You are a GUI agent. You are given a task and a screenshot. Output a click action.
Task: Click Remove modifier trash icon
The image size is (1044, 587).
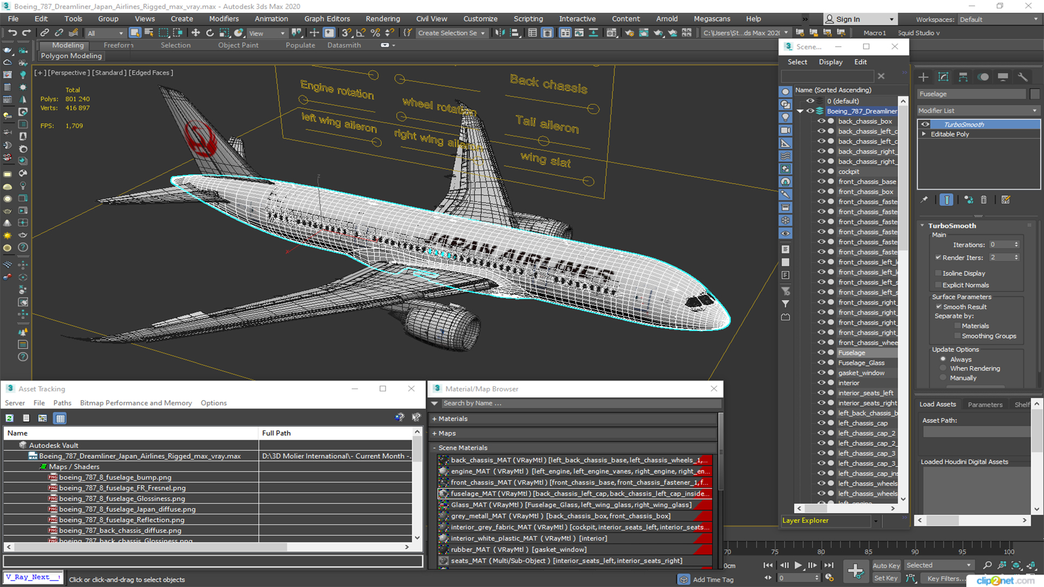(984, 200)
